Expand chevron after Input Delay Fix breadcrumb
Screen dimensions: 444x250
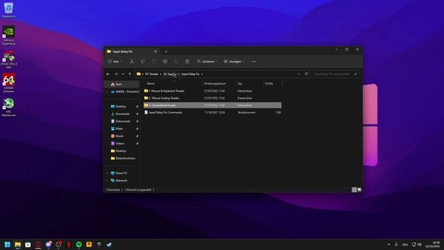[x=202, y=74]
